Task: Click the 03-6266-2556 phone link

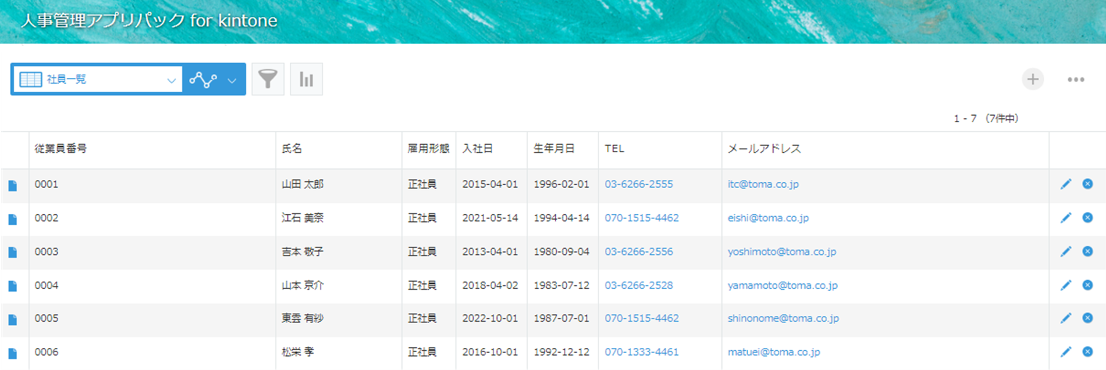Action: tap(639, 252)
